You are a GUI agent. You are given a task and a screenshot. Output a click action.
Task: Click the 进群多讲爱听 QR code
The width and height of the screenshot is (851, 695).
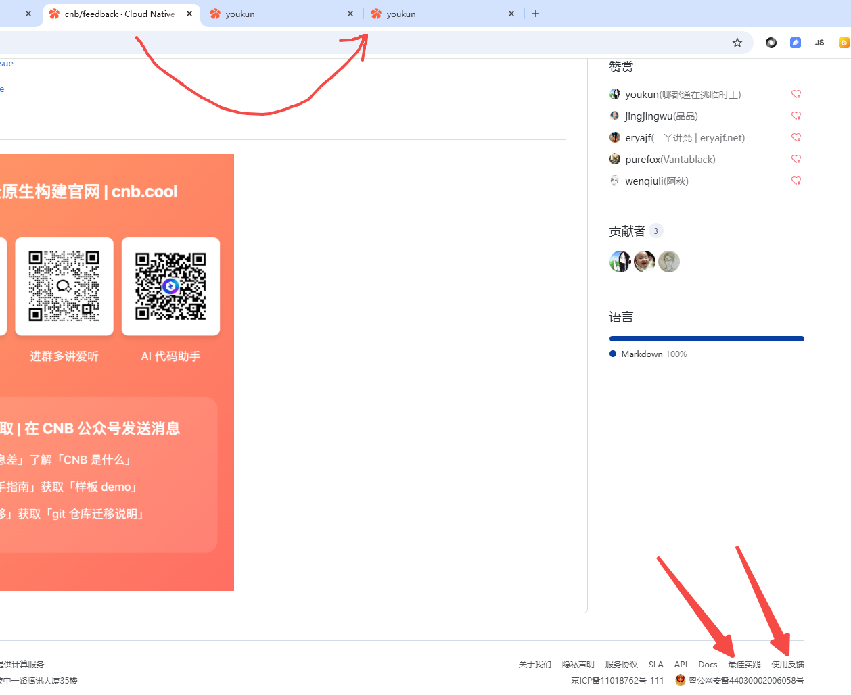pyautogui.click(x=64, y=287)
